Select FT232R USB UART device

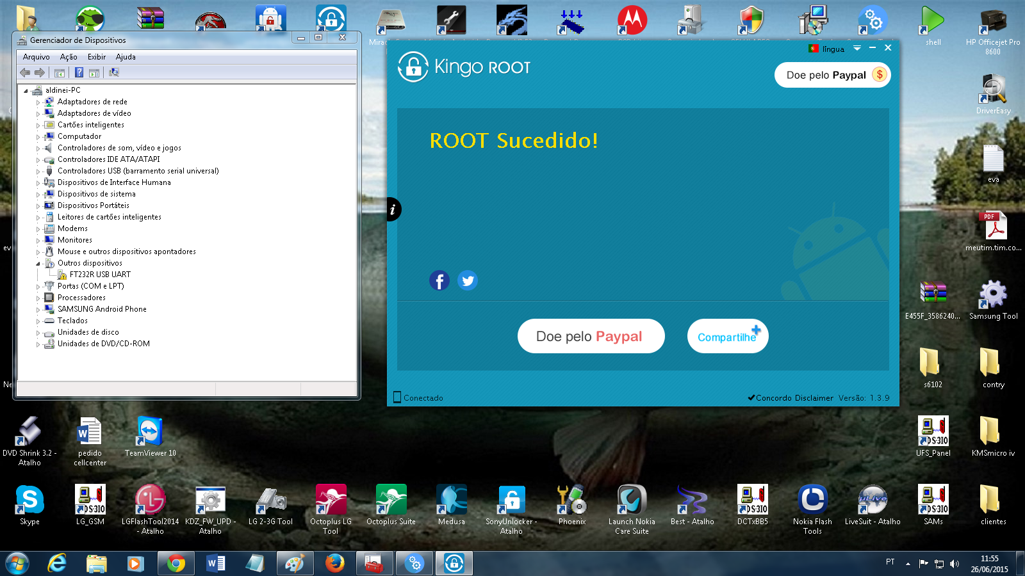point(100,275)
